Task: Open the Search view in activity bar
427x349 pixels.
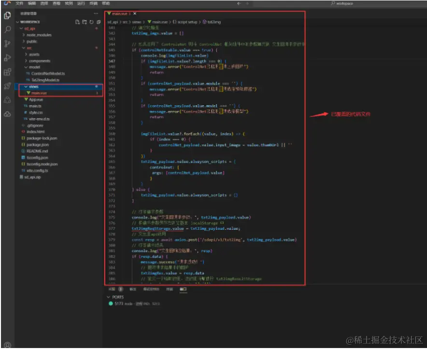Action: pyautogui.click(x=7, y=29)
